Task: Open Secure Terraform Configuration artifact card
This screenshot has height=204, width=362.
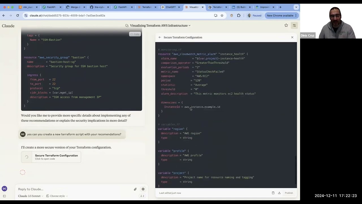Action: (51, 157)
